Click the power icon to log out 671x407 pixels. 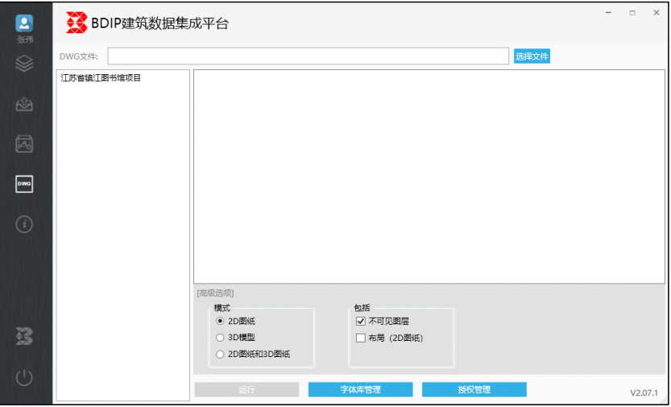click(x=24, y=377)
